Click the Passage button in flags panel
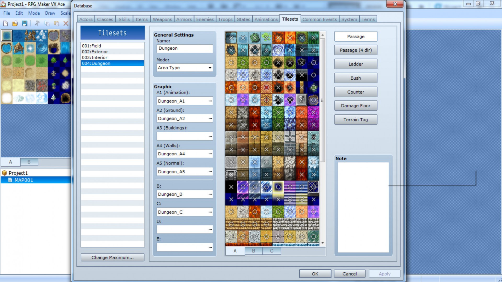Screen dimensions: 502x282 [356, 37]
